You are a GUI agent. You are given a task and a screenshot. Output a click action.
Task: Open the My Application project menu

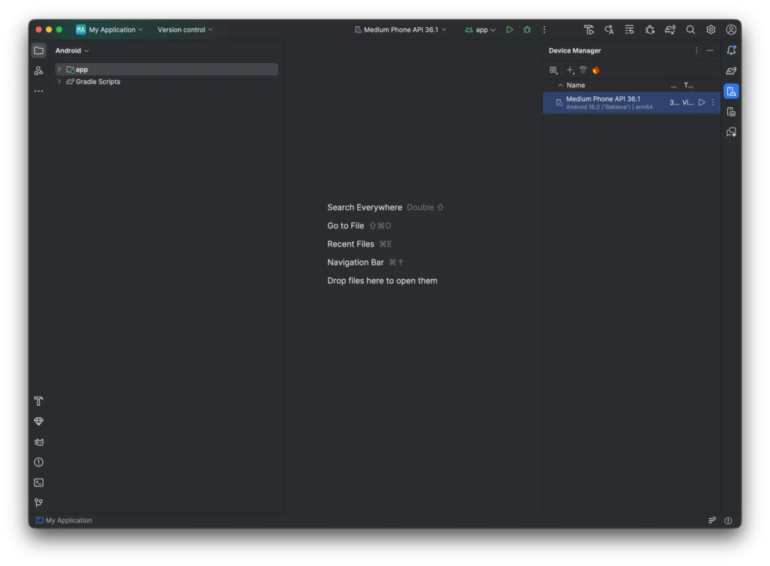(110, 29)
